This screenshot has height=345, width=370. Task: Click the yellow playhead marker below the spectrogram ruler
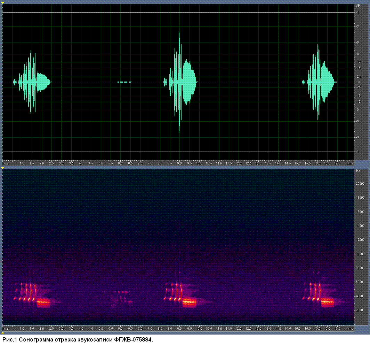[2, 332]
